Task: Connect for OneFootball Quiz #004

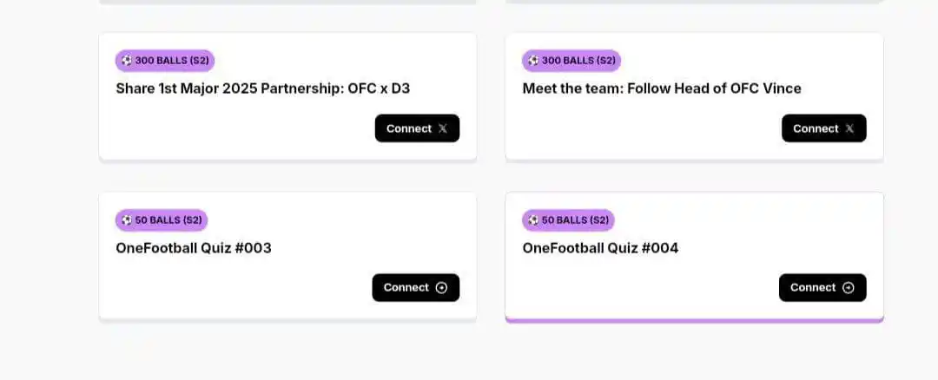Action: [822, 288]
